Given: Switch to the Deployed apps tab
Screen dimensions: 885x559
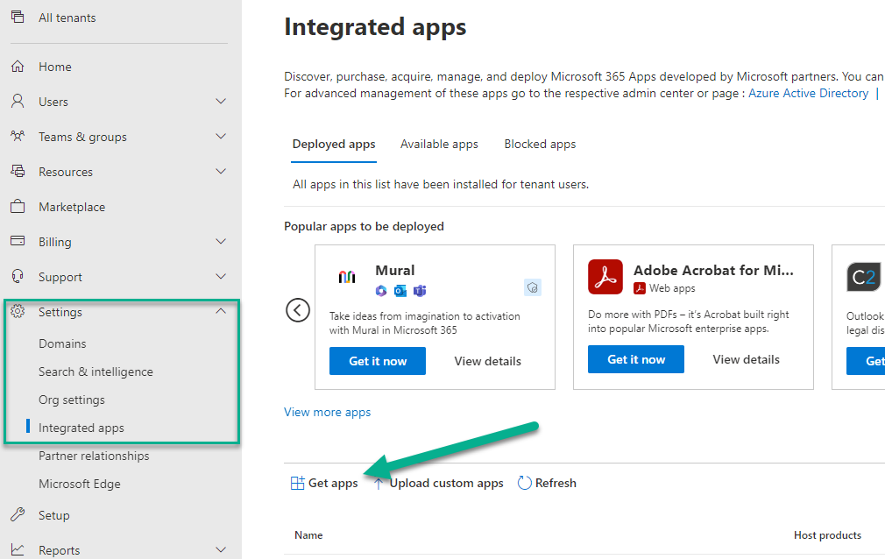Looking at the screenshot, I should (334, 144).
